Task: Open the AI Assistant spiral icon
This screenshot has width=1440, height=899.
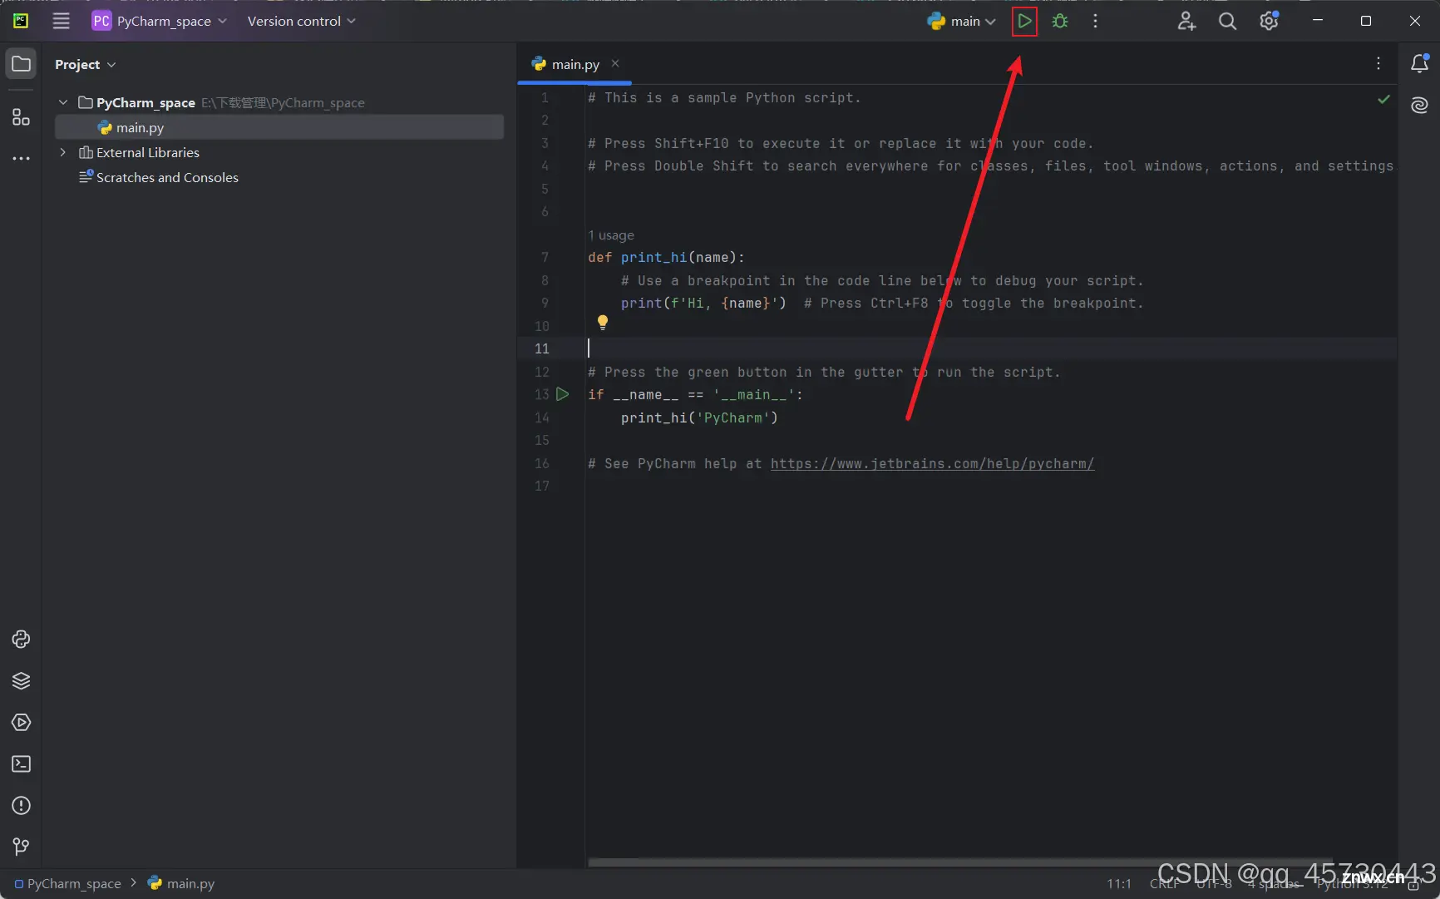Action: 1419,105
